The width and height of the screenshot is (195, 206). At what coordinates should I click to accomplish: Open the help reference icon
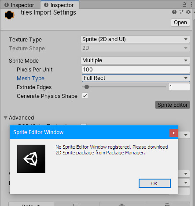coord(174,12)
